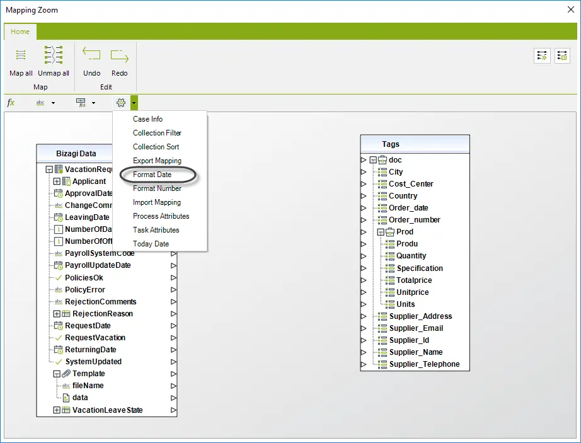Image resolution: width=581 pixels, height=443 pixels.
Task: Choose Collection Filter menu entry
Action: coord(157,132)
